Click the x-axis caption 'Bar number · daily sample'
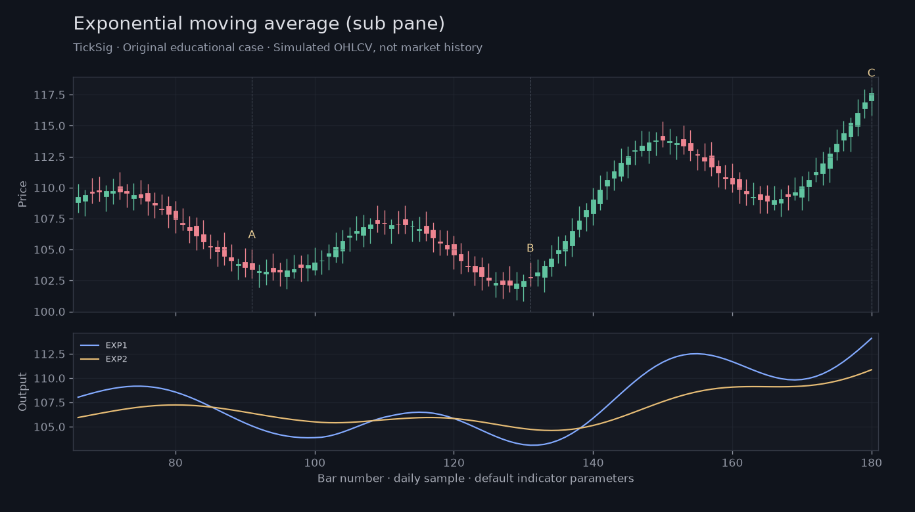The height and width of the screenshot is (512, 915). click(x=390, y=479)
